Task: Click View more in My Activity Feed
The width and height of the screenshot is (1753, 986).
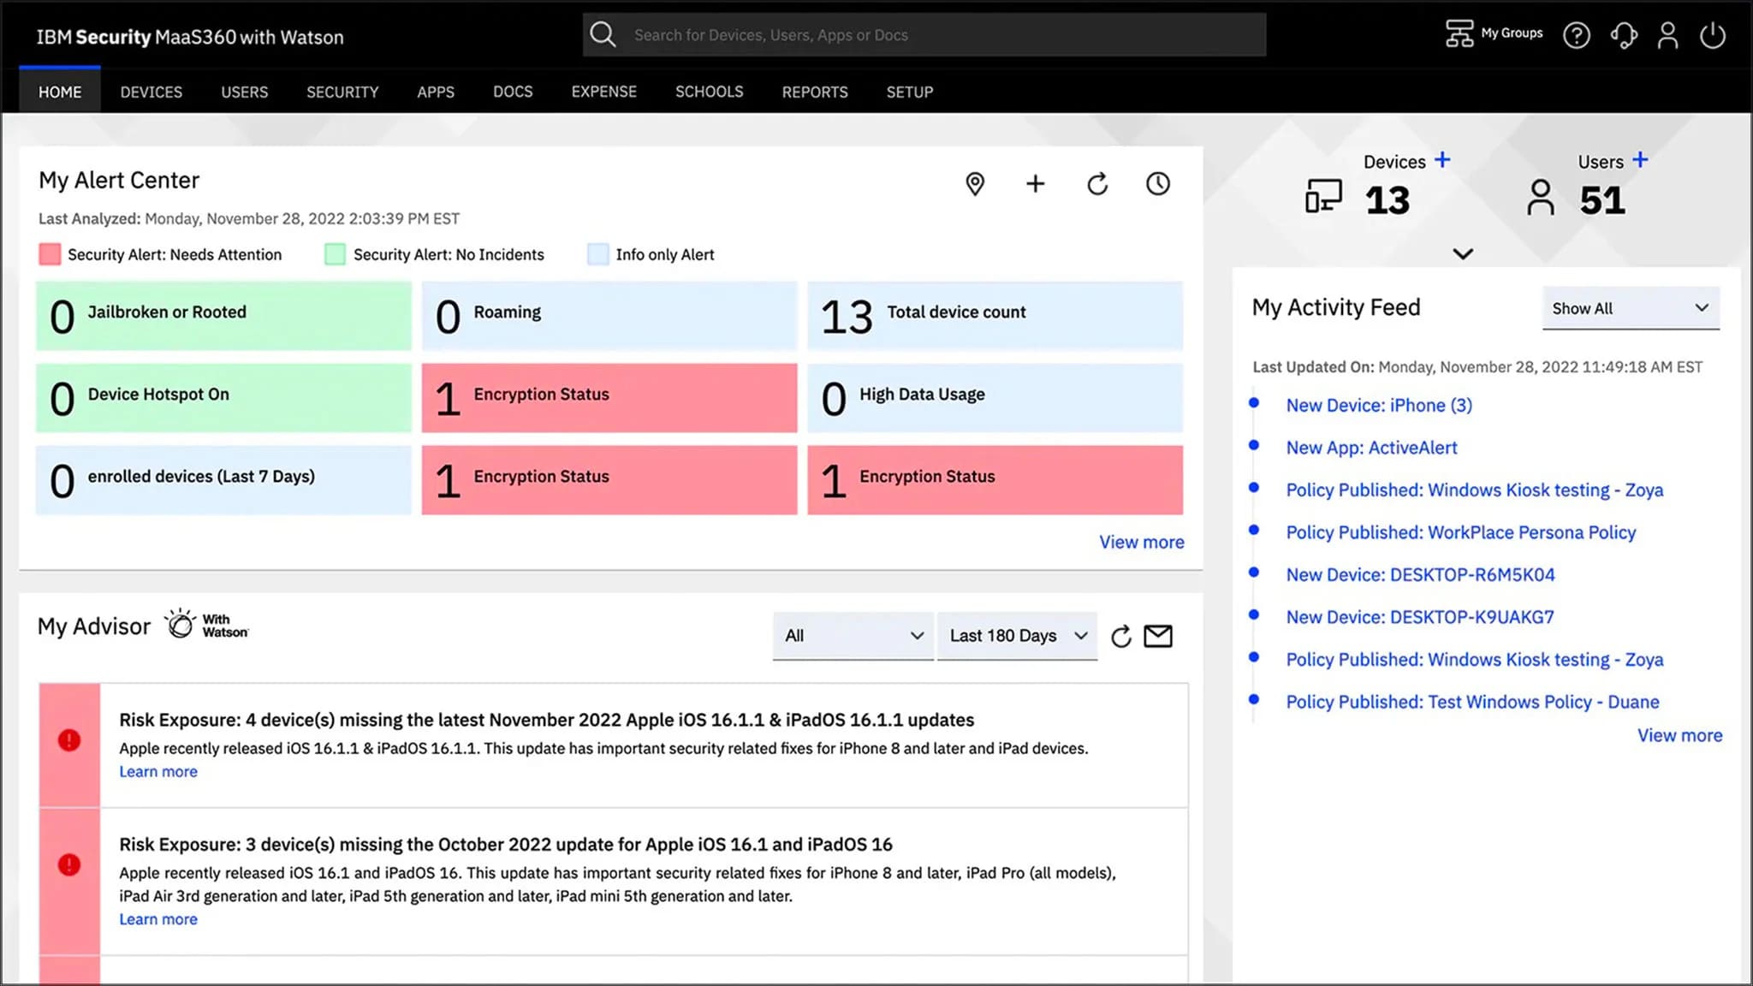Action: pos(1679,734)
